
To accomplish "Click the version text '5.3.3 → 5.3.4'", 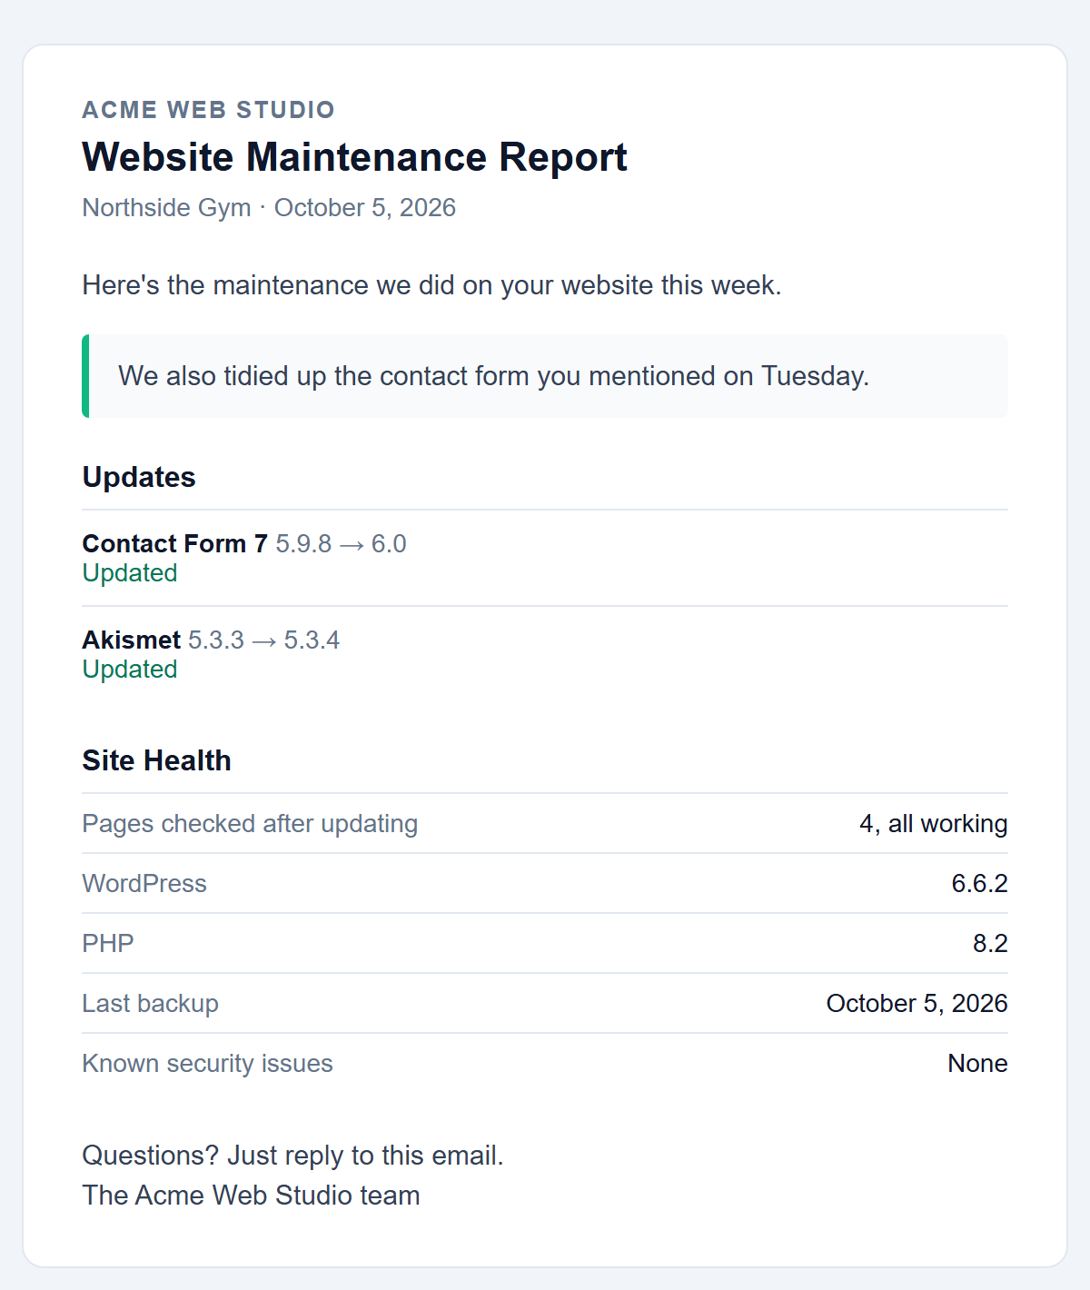I will (263, 640).
